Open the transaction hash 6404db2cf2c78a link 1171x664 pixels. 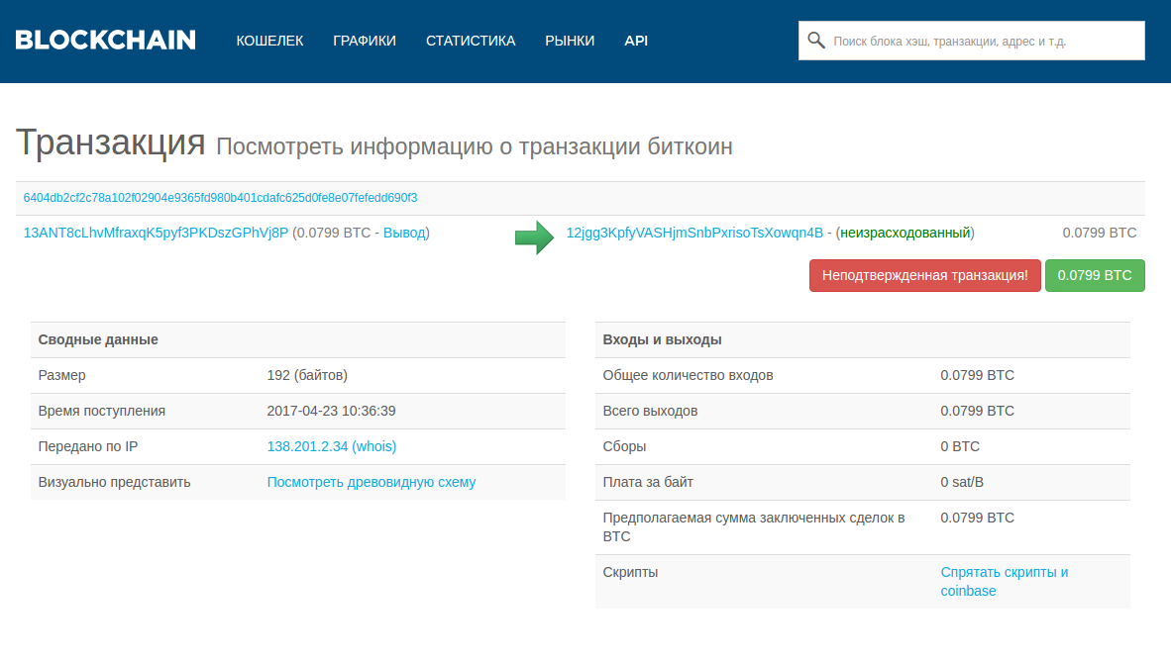220,198
